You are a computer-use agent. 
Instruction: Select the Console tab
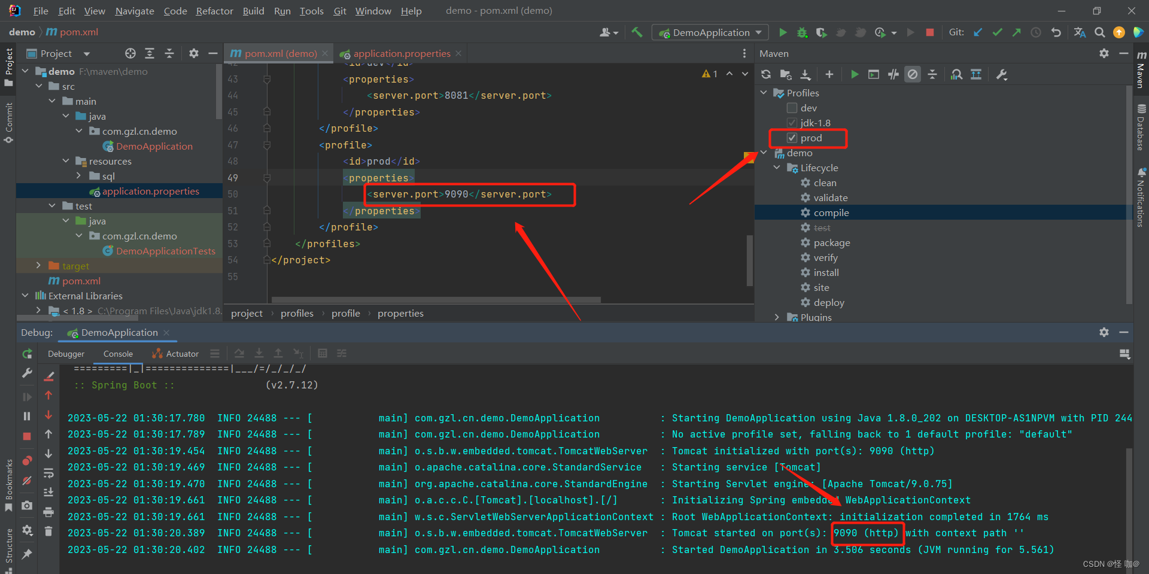point(118,354)
